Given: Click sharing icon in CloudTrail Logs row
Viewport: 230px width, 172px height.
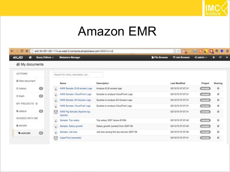Looking at the screenshot, I should 218,106.
